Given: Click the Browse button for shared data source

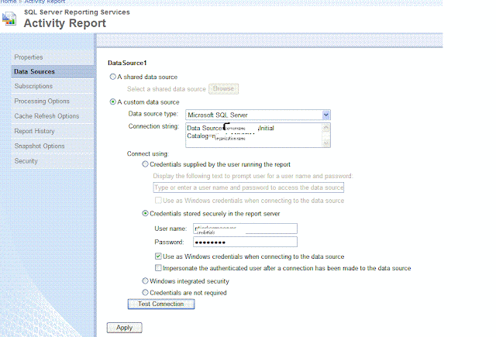Looking at the screenshot, I should coord(224,89).
